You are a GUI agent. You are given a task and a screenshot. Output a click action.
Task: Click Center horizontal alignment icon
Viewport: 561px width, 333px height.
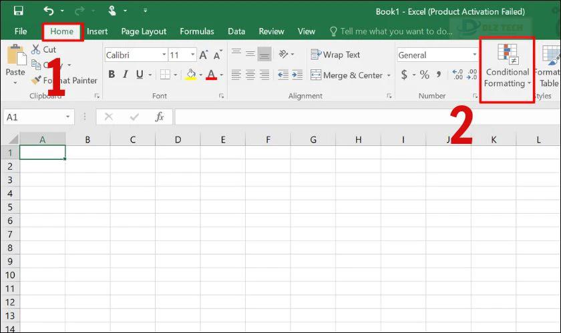[x=250, y=75]
